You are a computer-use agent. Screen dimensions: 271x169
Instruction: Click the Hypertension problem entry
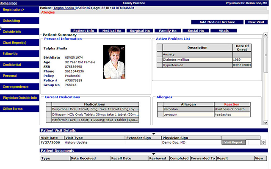point(197,65)
